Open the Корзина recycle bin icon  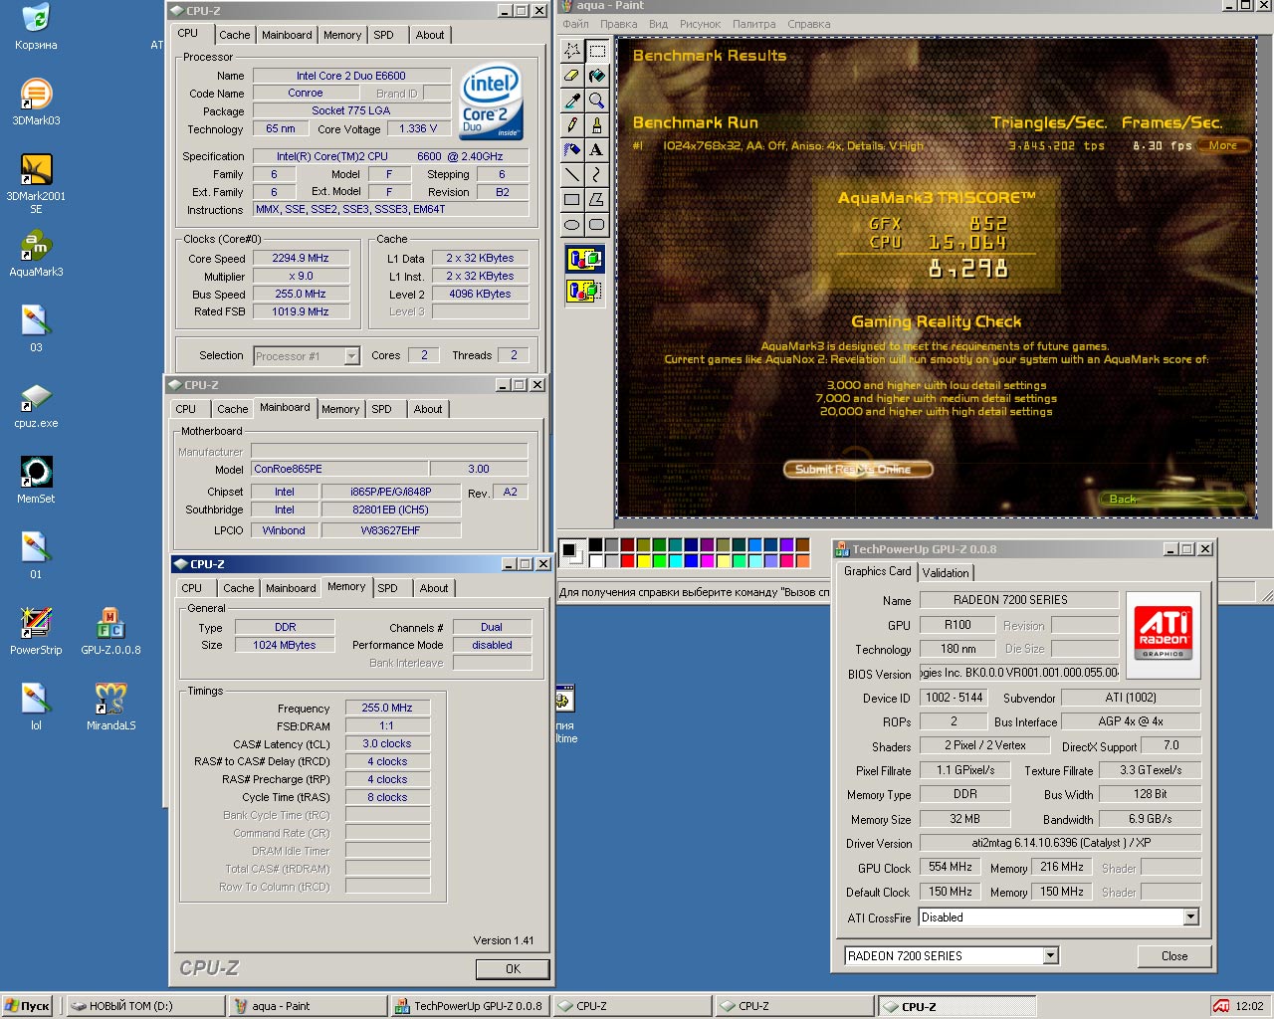pos(36,27)
